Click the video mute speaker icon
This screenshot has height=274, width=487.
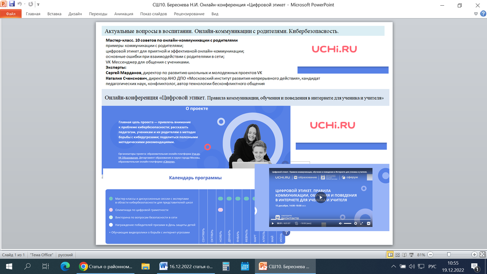point(341,224)
